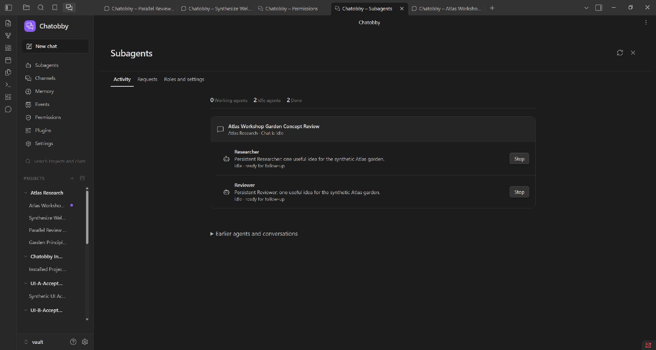656x350 pixels.
Task: Add a new project with plus icon
Action: click(x=72, y=178)
